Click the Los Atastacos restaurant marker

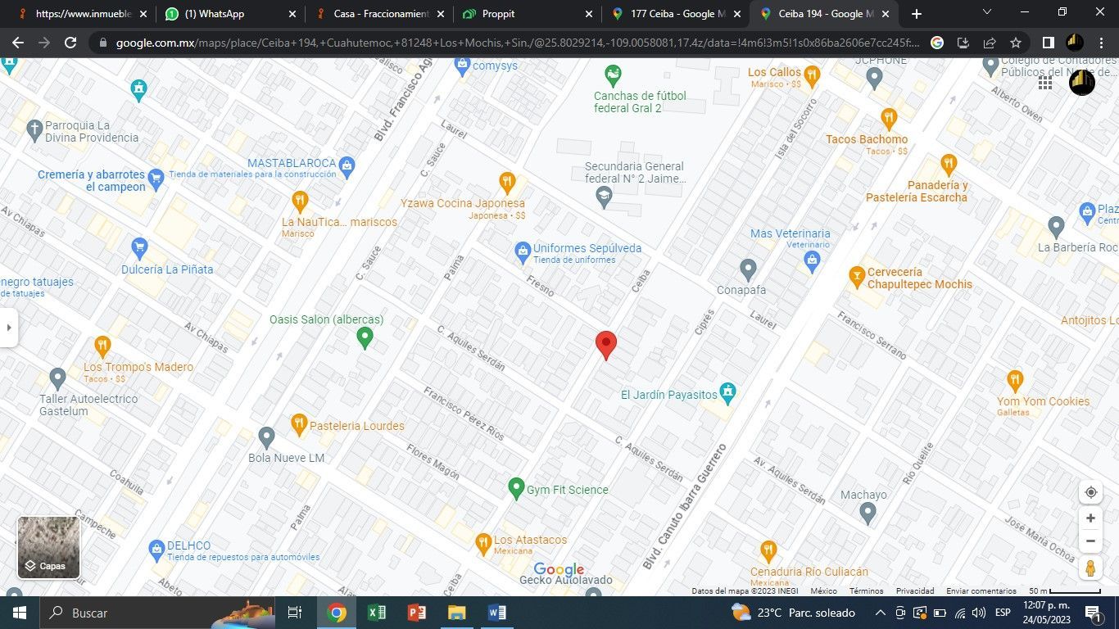point(483,543)
